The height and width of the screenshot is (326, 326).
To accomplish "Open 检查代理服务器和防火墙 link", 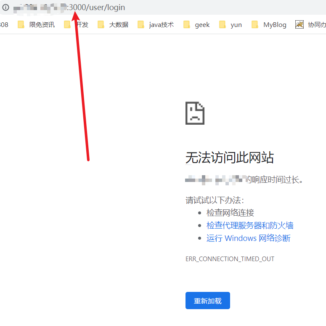I will [x=250, y=225].
